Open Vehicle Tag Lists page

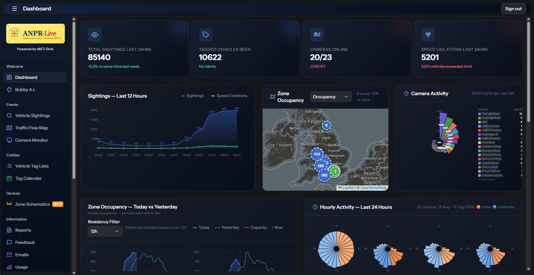(x=35, y=166)
